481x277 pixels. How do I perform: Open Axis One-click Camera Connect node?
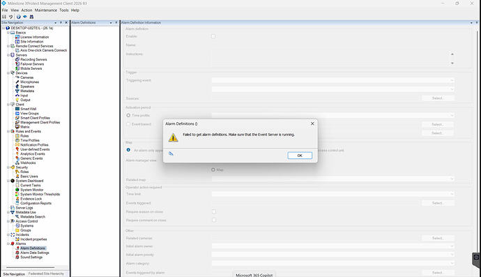43,50
